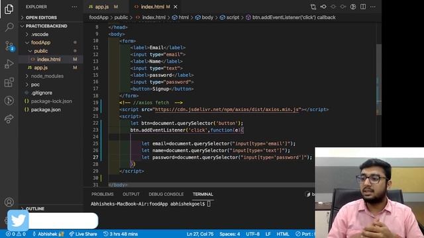This screenshot has width=424, height=238.
Task: Click Explorer more actions ellipsis
Action: (x=74, y=7)
